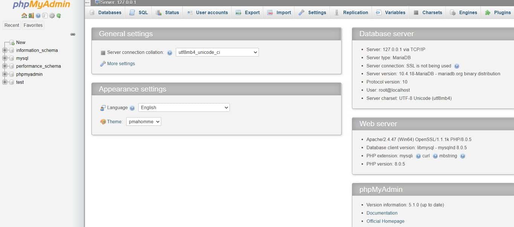Open the information_schema database name
This screenshot has width=514, height=227.
(37, 50)
